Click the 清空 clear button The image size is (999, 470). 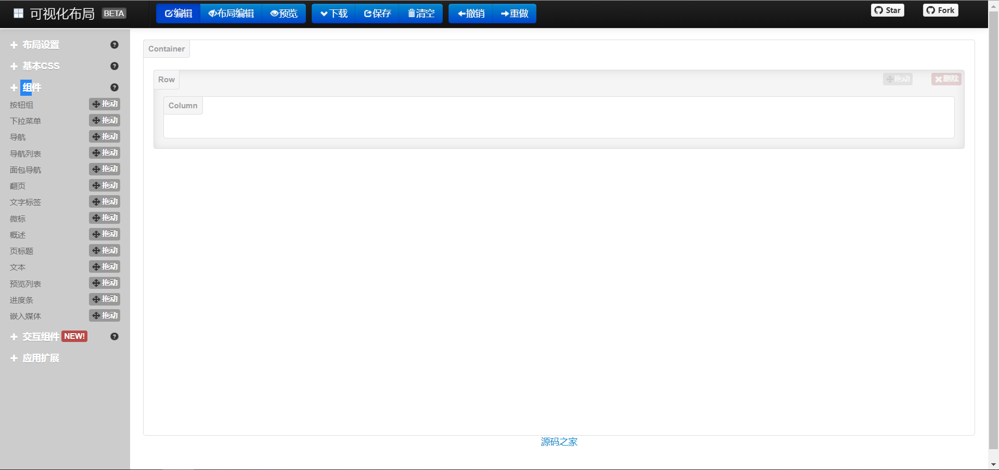tap(421, 14)
